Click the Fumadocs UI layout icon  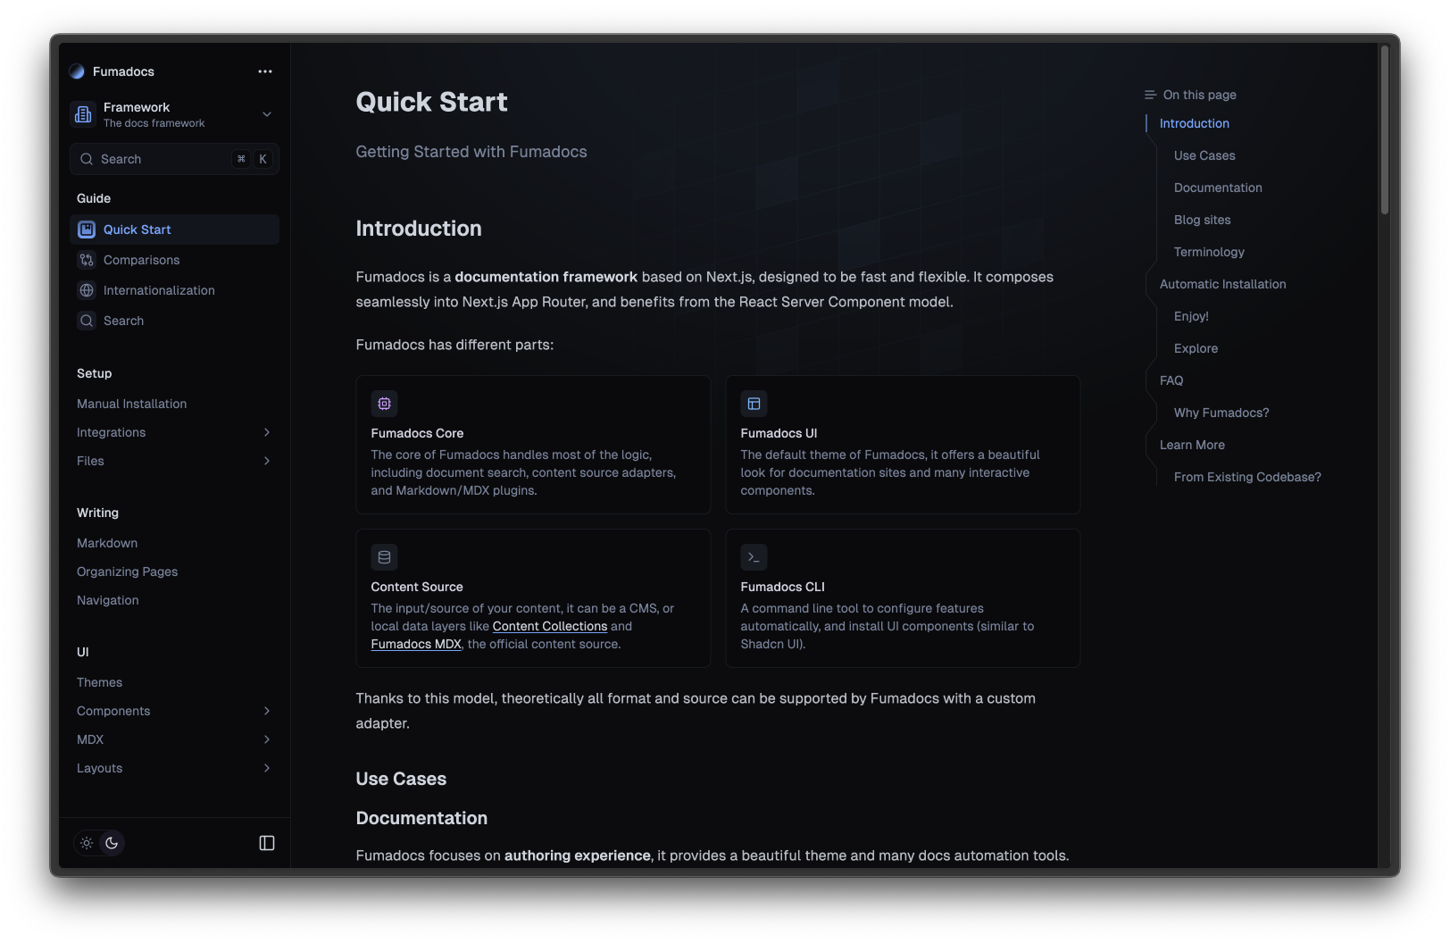click(x=754, y=404)
